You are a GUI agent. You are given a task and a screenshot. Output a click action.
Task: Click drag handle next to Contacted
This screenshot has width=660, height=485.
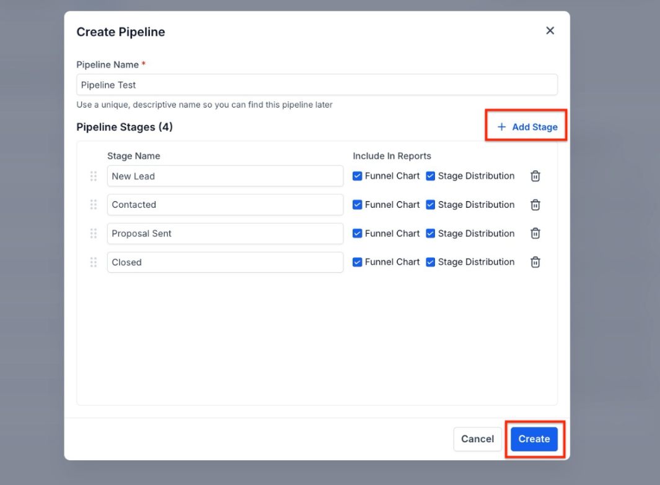click(94, 205)
